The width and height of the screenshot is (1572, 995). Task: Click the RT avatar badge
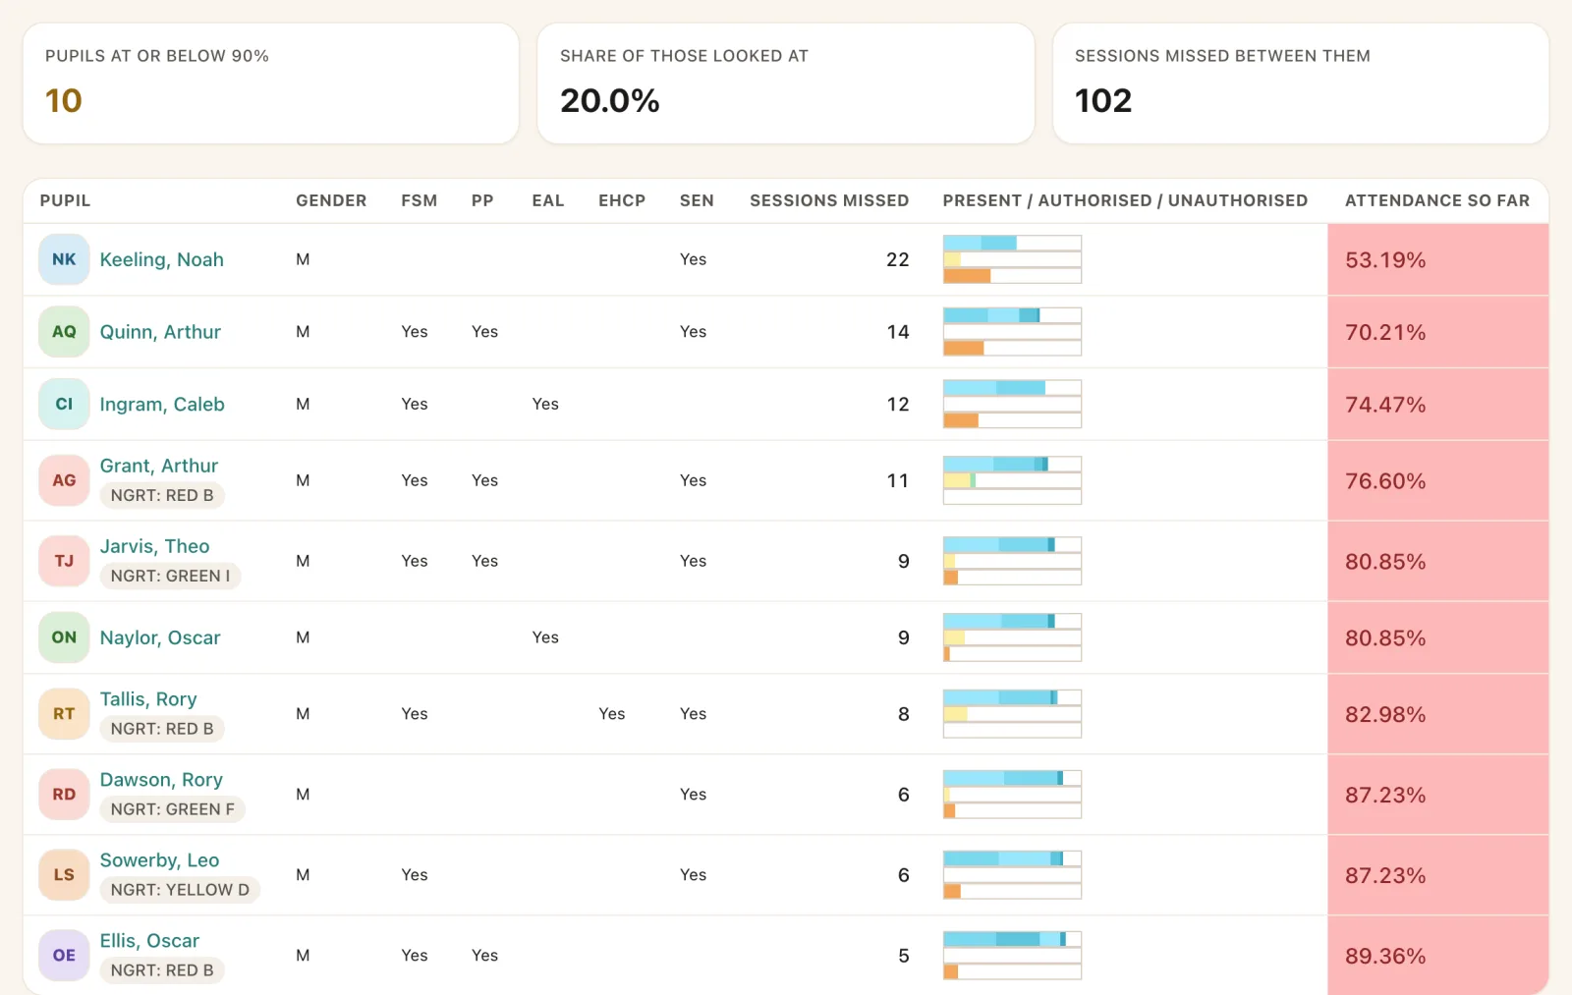[x=64, y=715]
